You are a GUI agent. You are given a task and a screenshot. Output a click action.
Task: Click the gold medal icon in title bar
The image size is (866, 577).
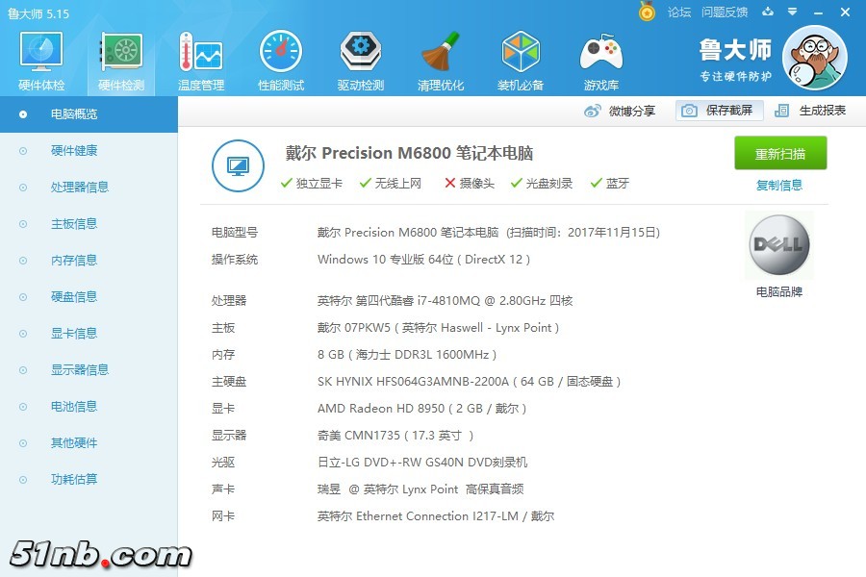[x=648, y=12]
